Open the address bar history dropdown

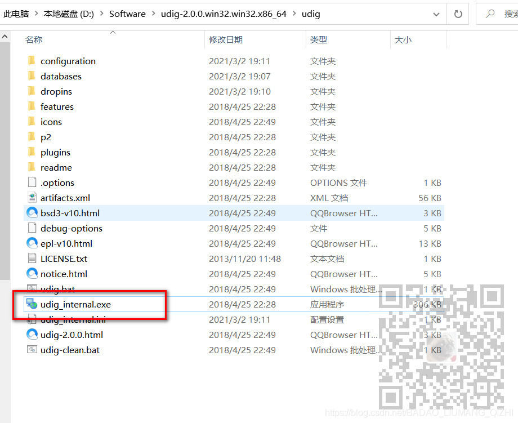click(x=436, y=14)
